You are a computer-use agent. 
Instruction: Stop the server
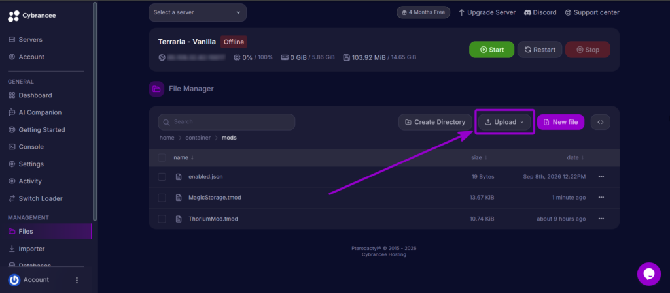coord(588,50)
